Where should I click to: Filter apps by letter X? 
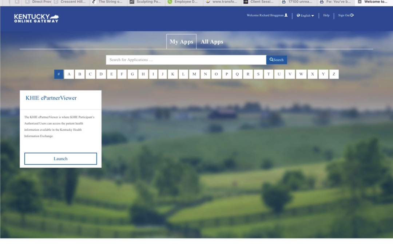coord(313,74)
